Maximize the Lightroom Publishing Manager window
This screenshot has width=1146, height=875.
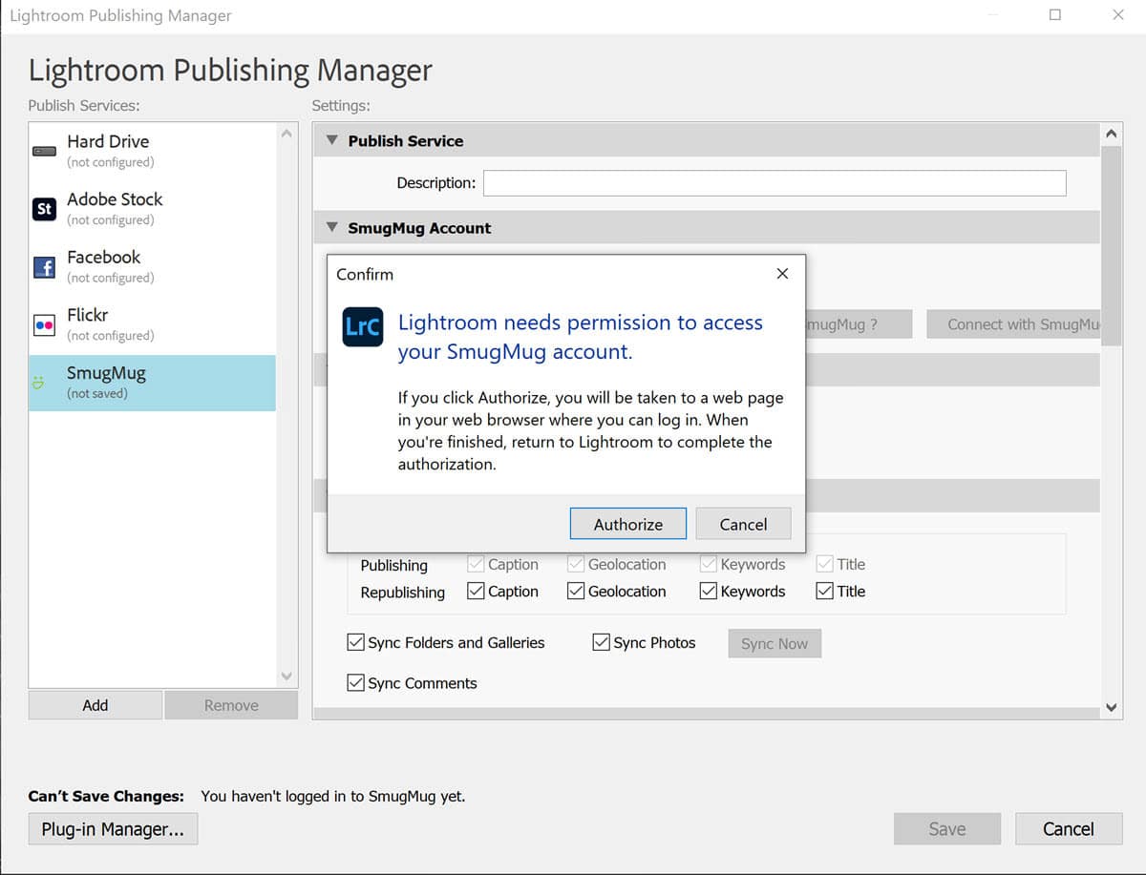[x=1055, y=15]
